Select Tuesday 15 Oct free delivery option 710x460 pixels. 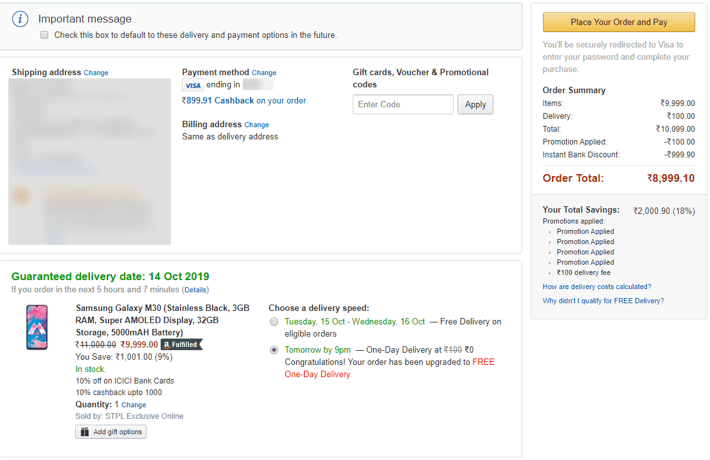pyautogui.click(x=274, y=322)
